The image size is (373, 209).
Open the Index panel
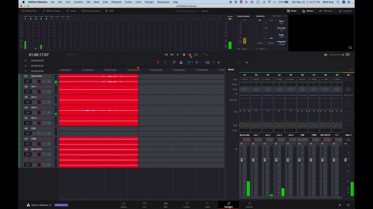(x=71, y=11)
